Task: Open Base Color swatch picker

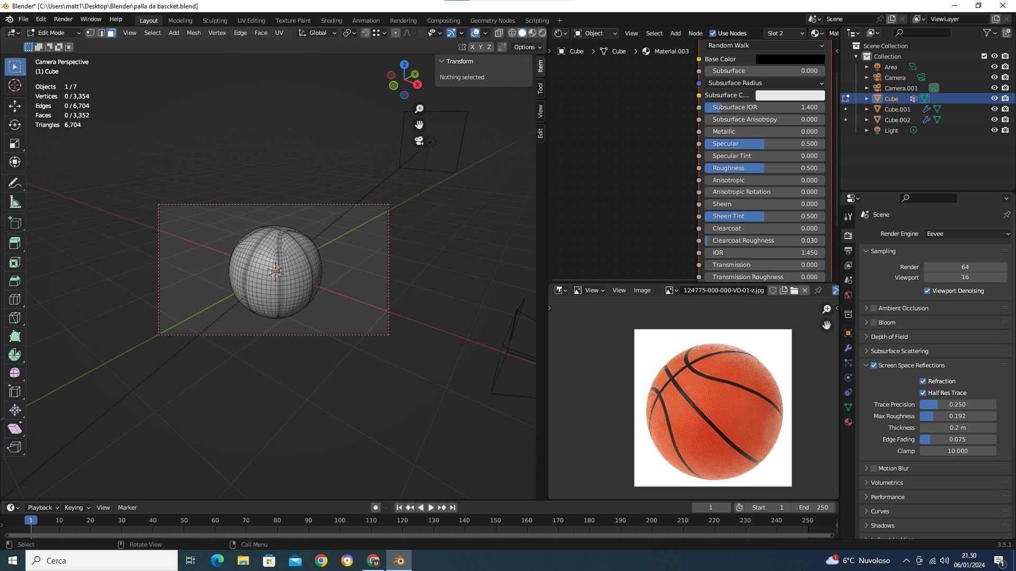Action: [x=790, y=59]
